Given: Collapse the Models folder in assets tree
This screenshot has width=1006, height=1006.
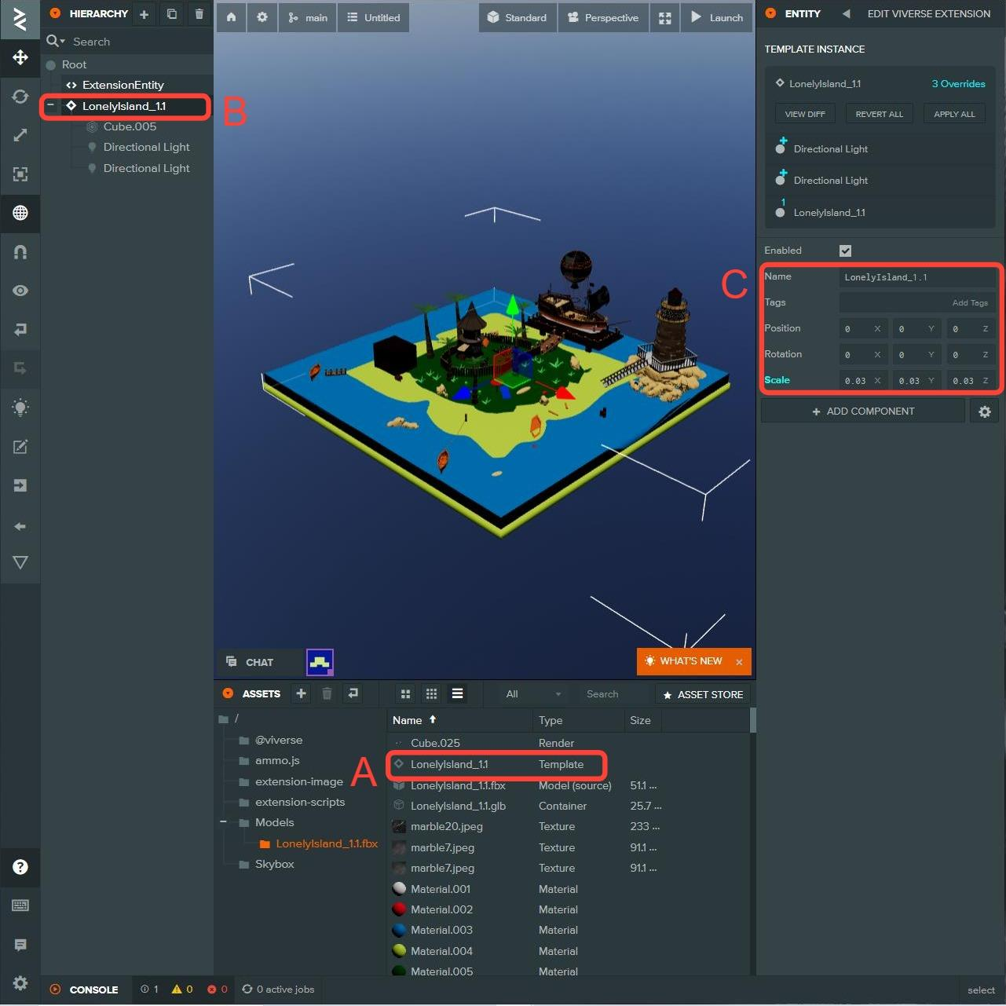Looking at the screenshot, I should click(x=224, y=822).
